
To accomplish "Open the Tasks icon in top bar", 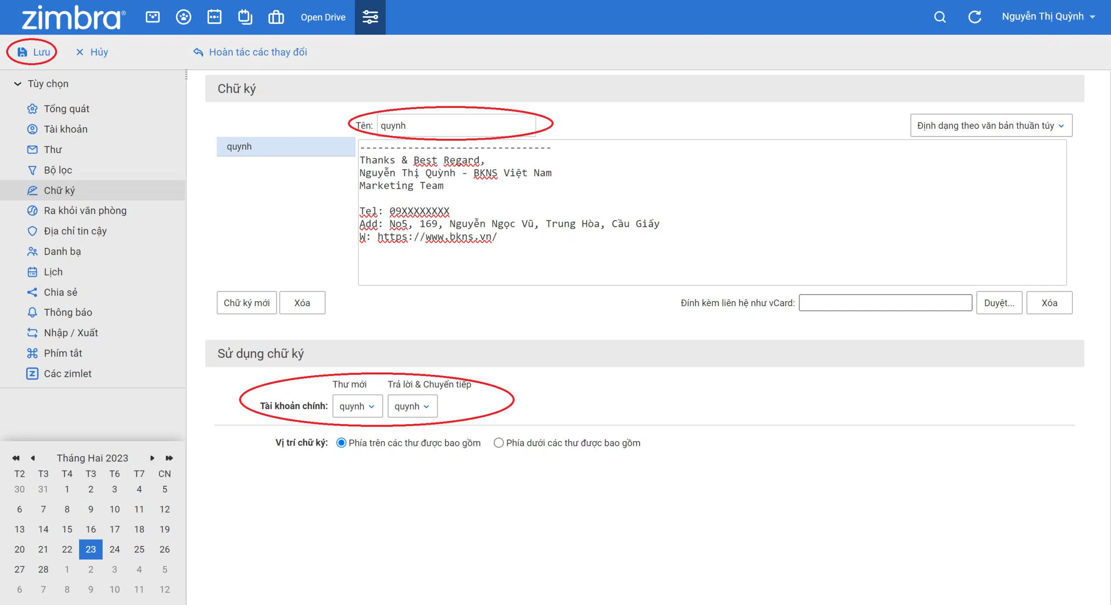I will [245, 17].
